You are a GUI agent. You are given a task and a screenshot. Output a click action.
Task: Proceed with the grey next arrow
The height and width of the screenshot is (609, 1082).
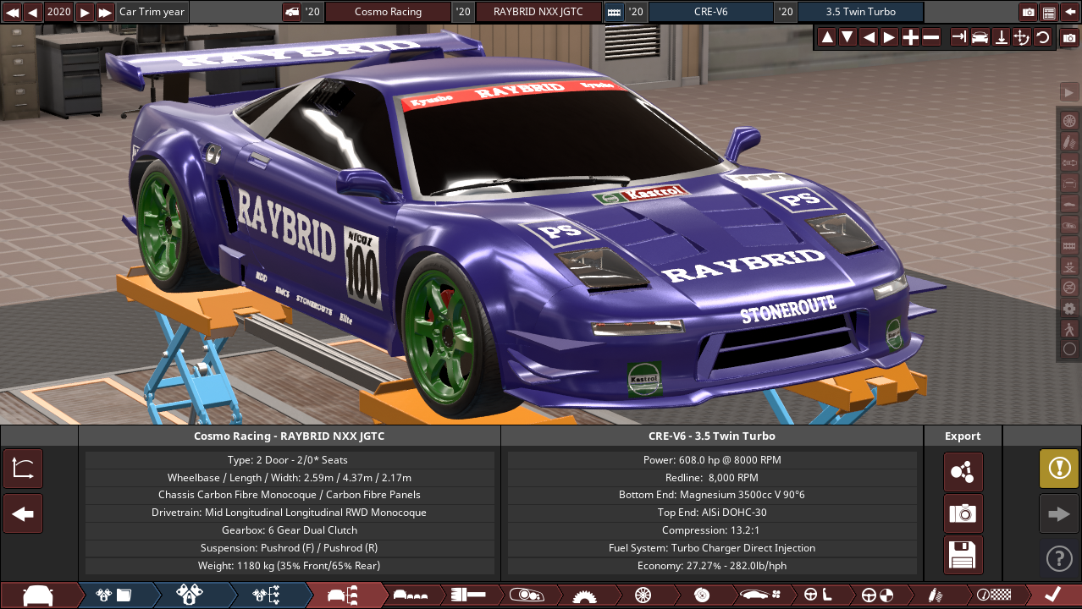[x=1059, y=513]
